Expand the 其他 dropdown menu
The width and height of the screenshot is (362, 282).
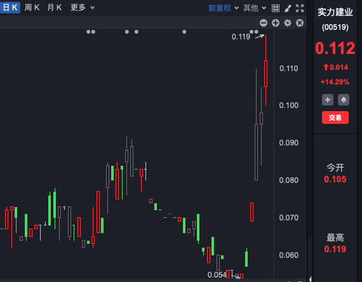(x=255, y=8)
